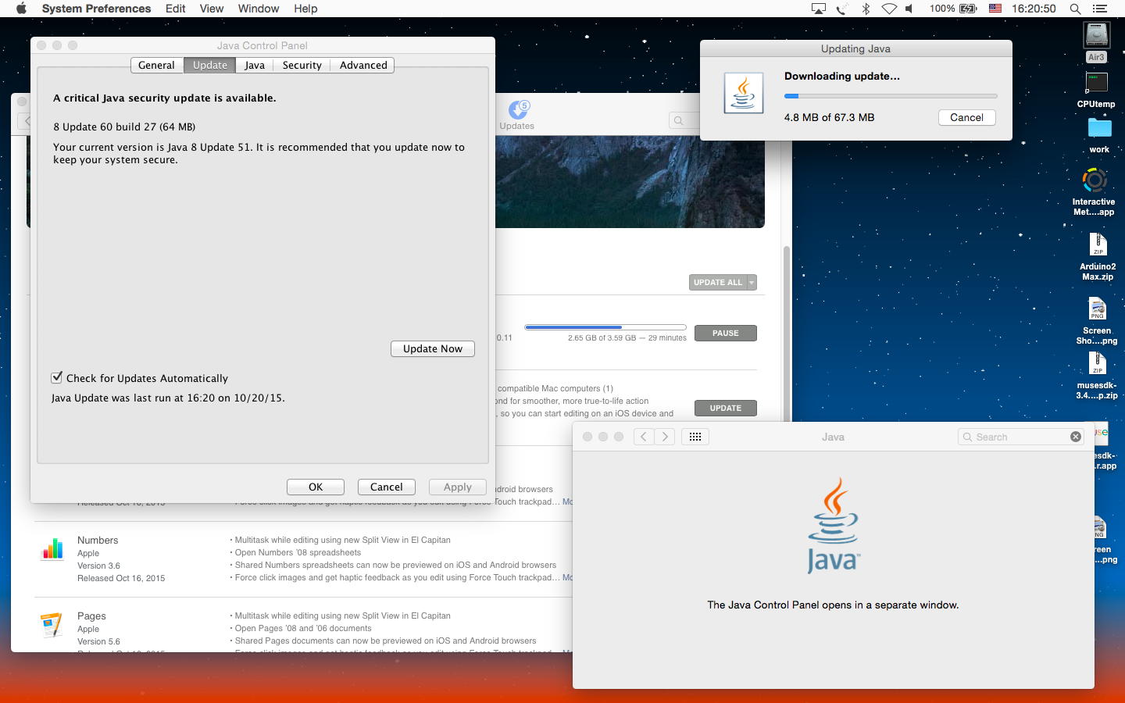Viewport: 1125px width, 703px height.
Task: Show all preferences grid button
Action: pos(695,437)
